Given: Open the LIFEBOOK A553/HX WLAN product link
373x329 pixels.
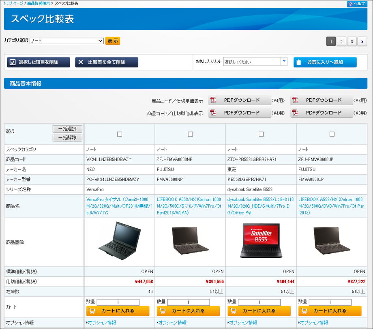Looking at the screenshot, I should [x=189, y=206].
